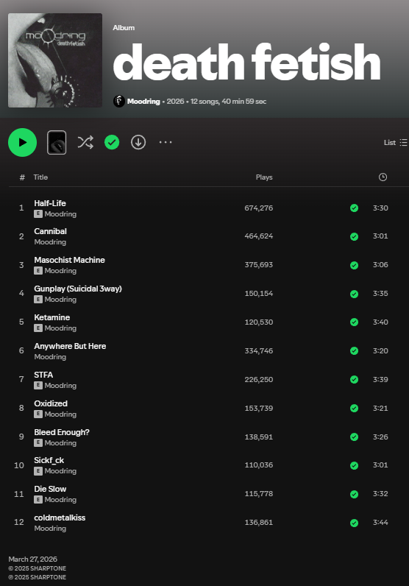This screenshot has width=409, height=586.
Task: Click explicit badge on Gunplay row
Action: click(x=38, y=300)
